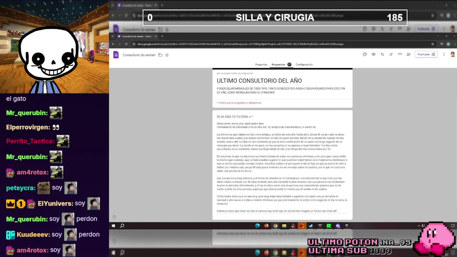Open the Google Forms home purple icon
Screen dimensions: 457x257
[x=116, y=55]
